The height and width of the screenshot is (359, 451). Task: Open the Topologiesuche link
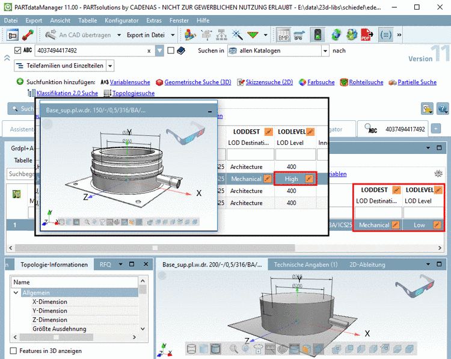click(133, 93)
